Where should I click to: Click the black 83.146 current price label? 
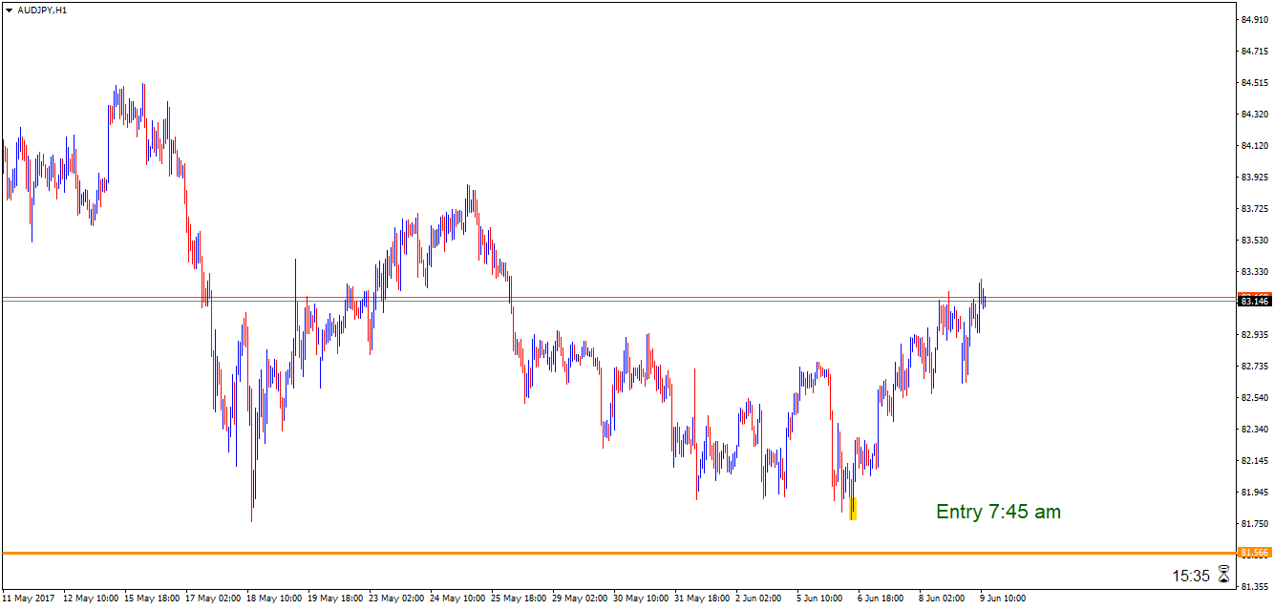(1254, 302)
